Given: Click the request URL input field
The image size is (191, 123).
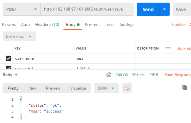Looking at the screenshot, I should click(x=87, y=10).
